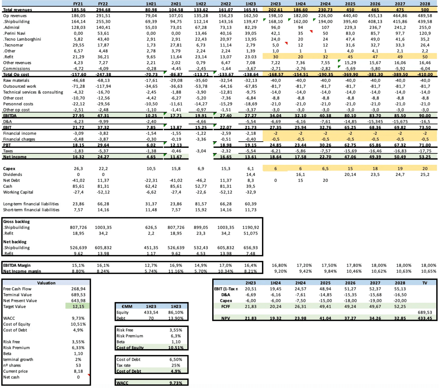Select the "Raw materials" row label
The height and width of the screenshot is (388, 439).
click(16, 80)
